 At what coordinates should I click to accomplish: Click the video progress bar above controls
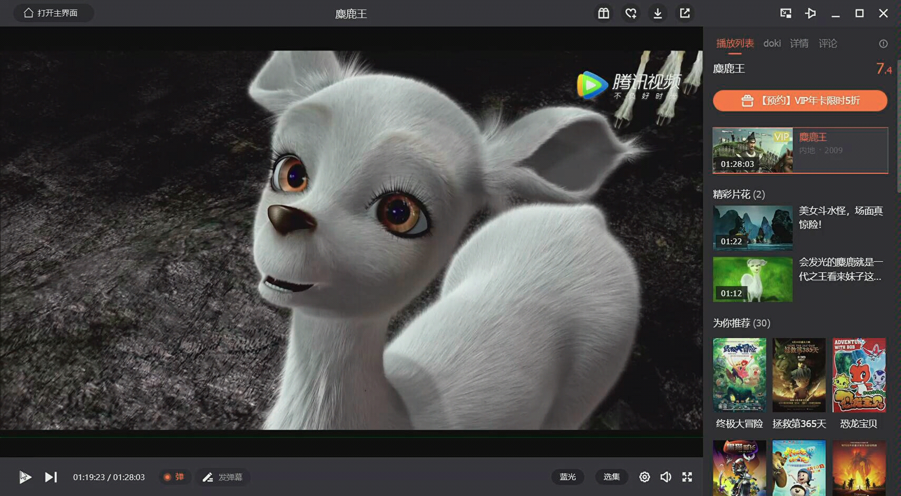coord(351,437)
